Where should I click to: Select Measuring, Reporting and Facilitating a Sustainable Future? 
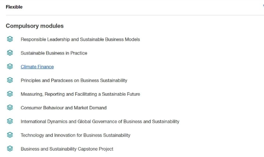[80, 94]
